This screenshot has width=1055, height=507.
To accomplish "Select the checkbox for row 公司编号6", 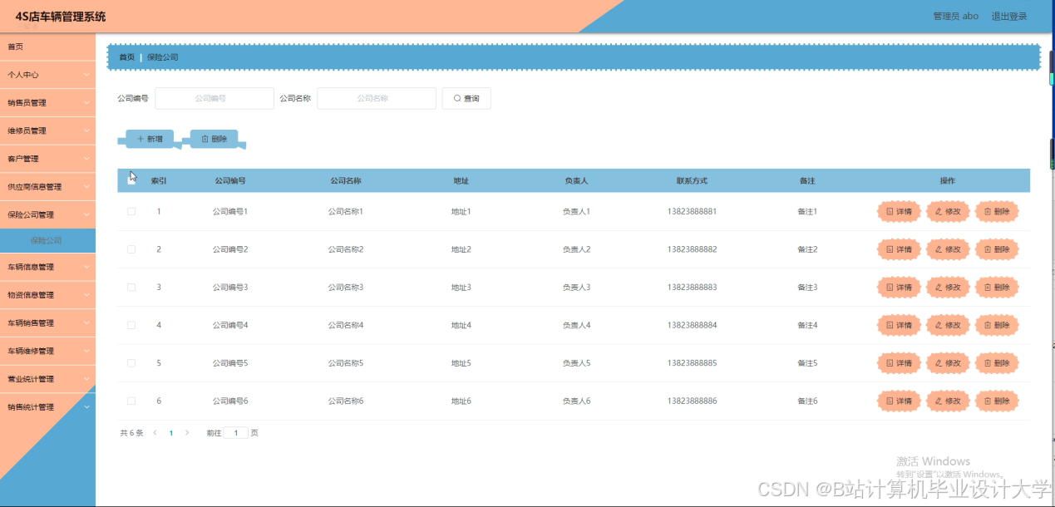I will pyautogui.click(x=131, y=401).
